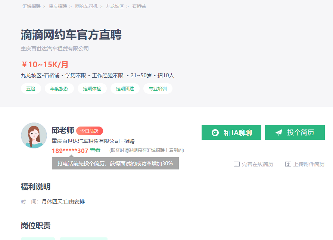This screenshot has height=240, width=333.
Task: Click the 岗位职责 section heading
Action: pos(36,225)
